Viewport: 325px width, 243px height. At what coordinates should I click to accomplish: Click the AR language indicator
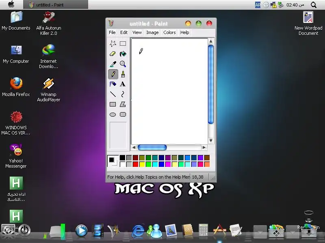[x=258, y=5]
